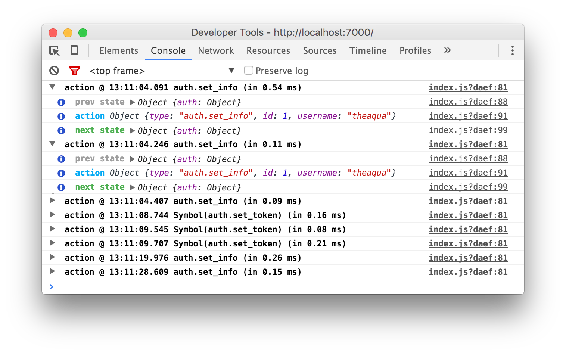Expand the 13:11:08.744 set_token action group
This screenshot has width=566, height=354.
pos(53,215)
